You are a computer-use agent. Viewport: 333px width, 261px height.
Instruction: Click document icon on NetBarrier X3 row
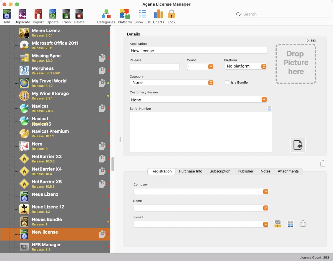pos(102,159)
